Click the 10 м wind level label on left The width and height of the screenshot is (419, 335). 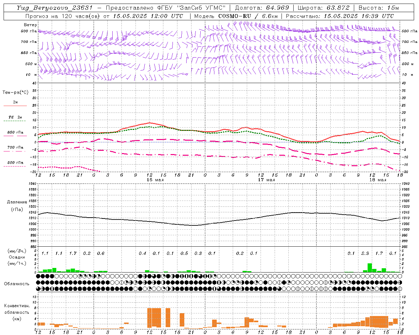click(31, 75)
